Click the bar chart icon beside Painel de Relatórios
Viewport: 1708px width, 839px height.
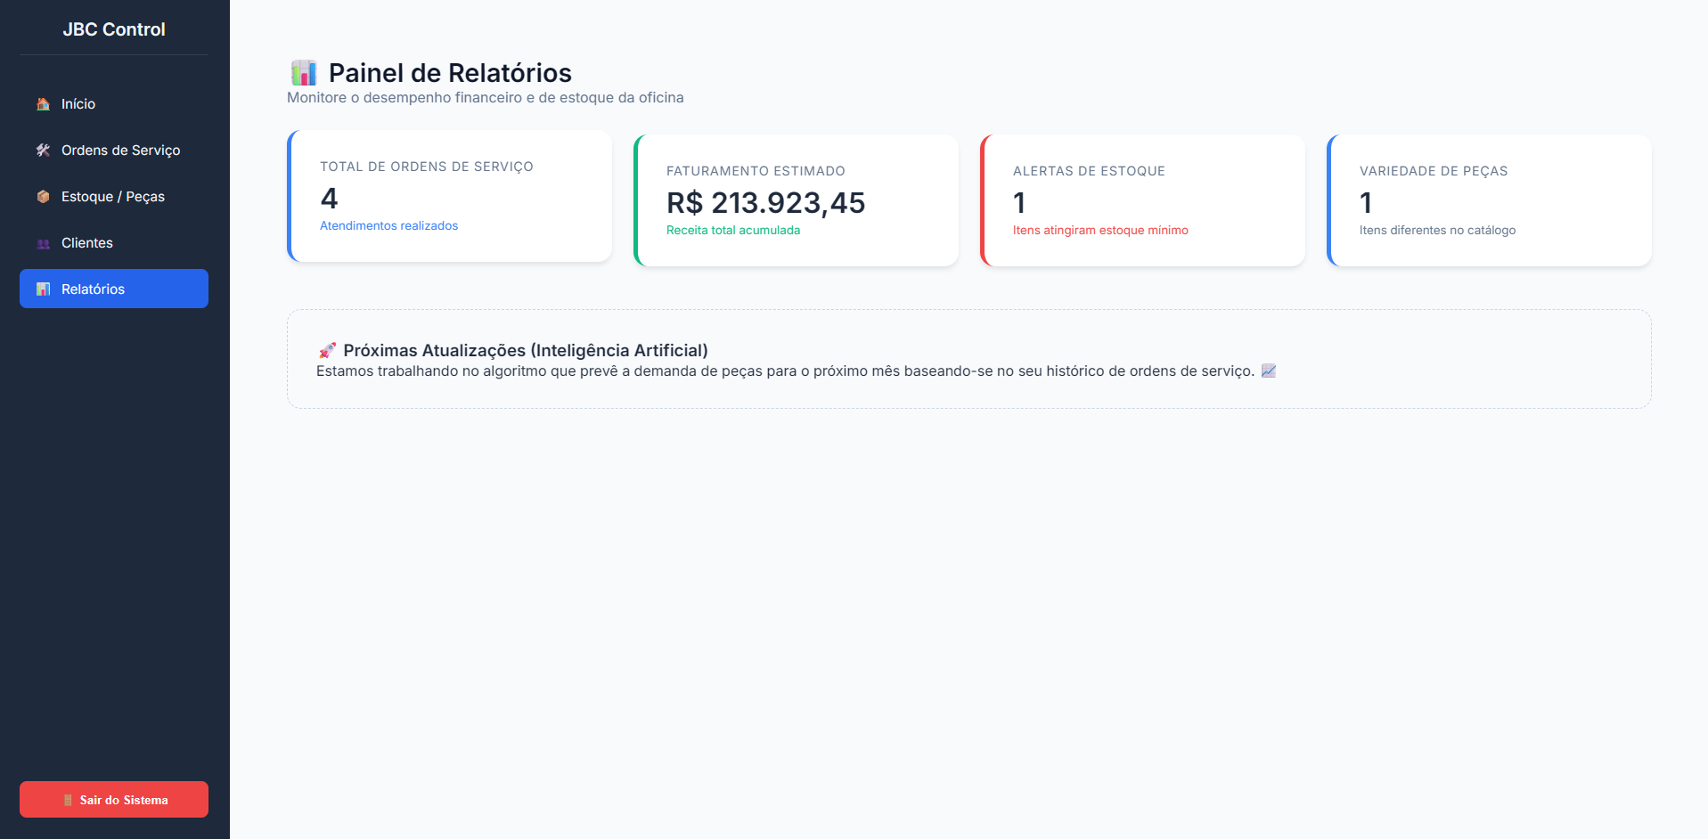303,72
